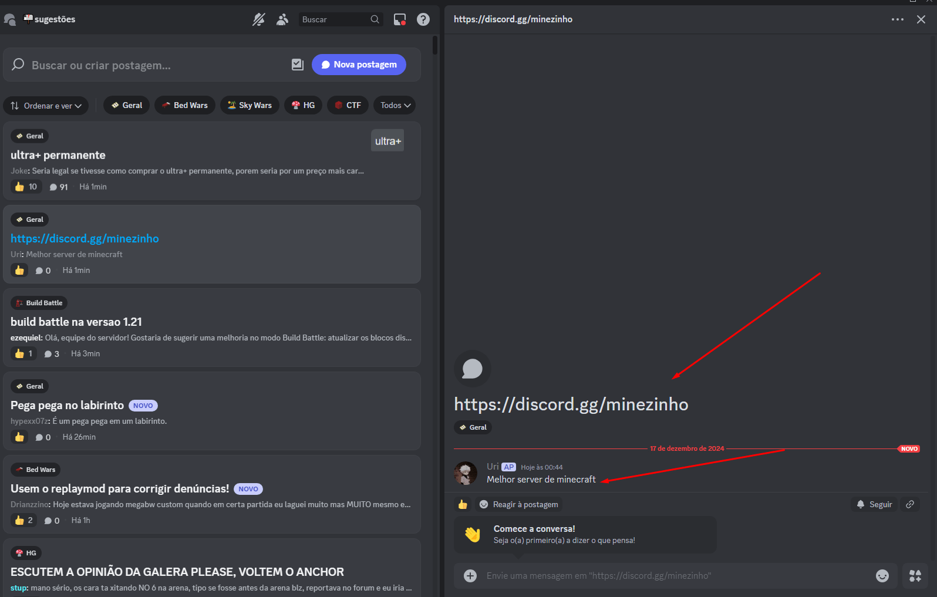Click the 'Há 26min' timestamp

point(79,437)
